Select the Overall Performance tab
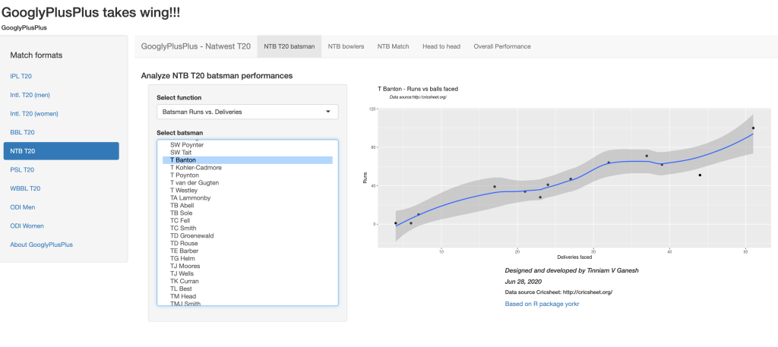This screenshot has width=778, height=347. pos(502,46)
